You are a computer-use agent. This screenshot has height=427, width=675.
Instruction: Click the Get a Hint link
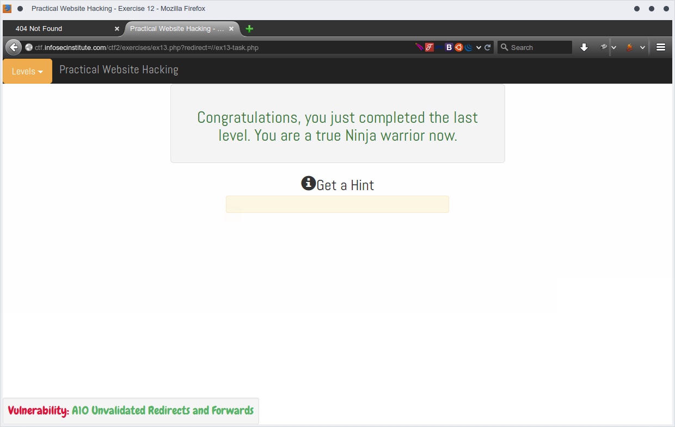coord(345,185)
